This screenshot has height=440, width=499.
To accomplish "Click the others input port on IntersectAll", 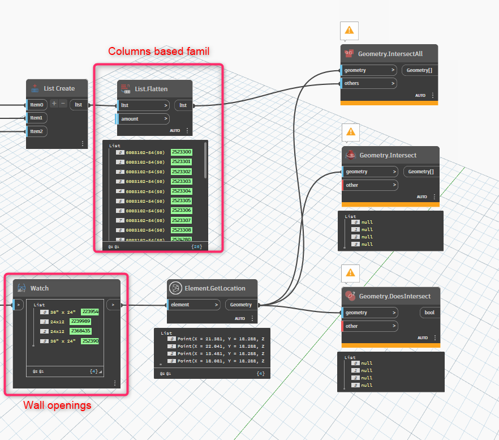I will coord(369,83).
